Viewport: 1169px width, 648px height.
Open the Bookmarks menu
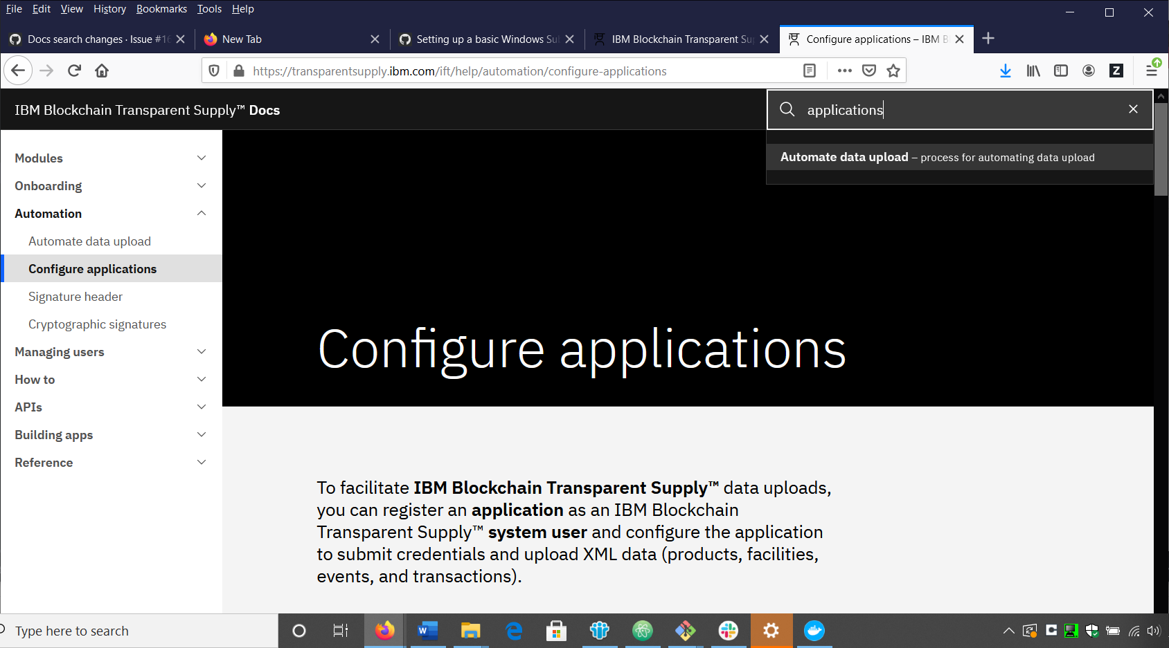[161, 9]
